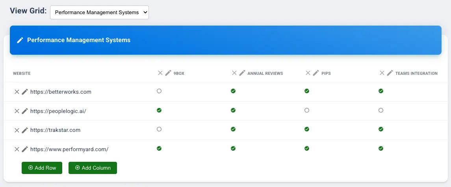Toggle Teams Integration for betterworks.com
Viewport: 451px width, 187px height.
click(x=381, y=91)
